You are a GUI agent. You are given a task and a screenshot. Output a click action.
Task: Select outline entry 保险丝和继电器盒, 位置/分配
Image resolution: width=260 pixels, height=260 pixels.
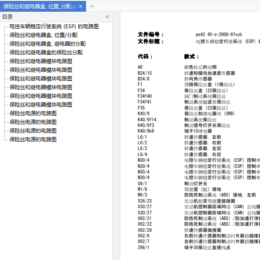(x=43, y=35)
